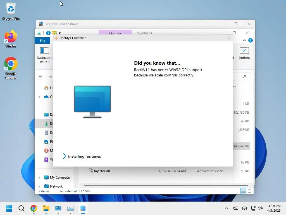Image resolution: width=286 pixels, height=215 pixels.
Task: Open the touch keyboard from the system tray
Action: 236,208
